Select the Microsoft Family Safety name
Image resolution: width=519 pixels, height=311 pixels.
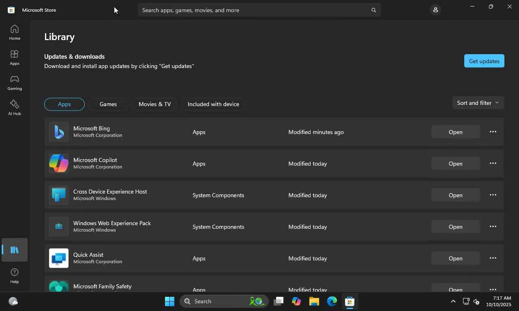coord(103,286)
